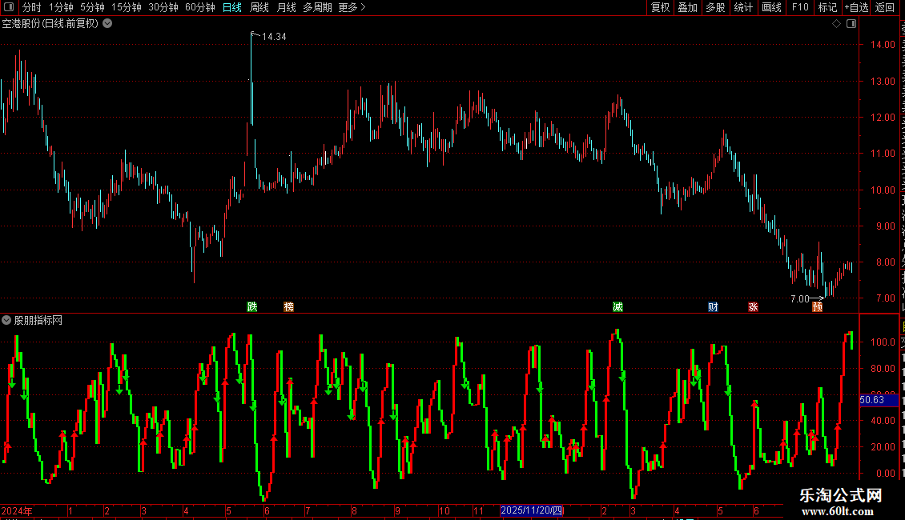This screenshot has height=520, width=905.
Task: Open F10 company information
Action: pos(800,7)
